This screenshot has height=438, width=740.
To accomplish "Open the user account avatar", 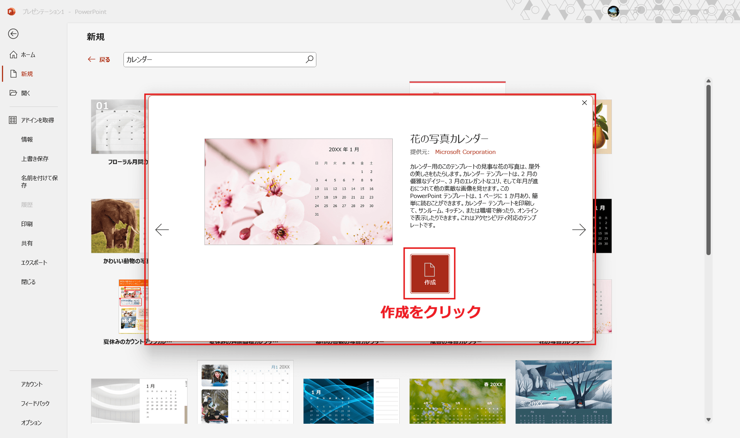I will click(613, 12).
